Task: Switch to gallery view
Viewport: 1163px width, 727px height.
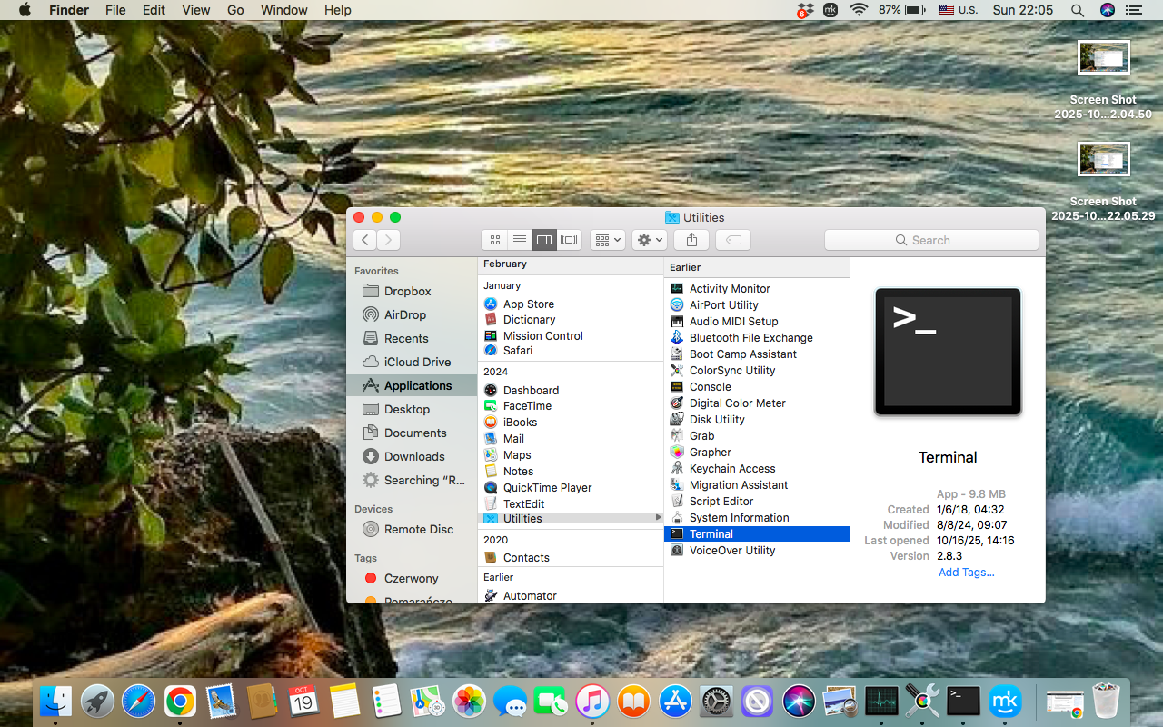Action: point(569,239)
